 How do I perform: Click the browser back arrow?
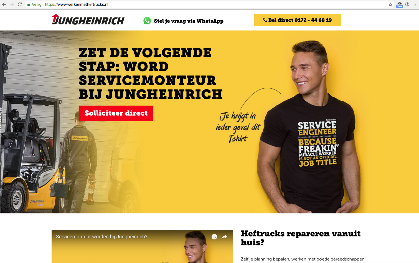4,4
